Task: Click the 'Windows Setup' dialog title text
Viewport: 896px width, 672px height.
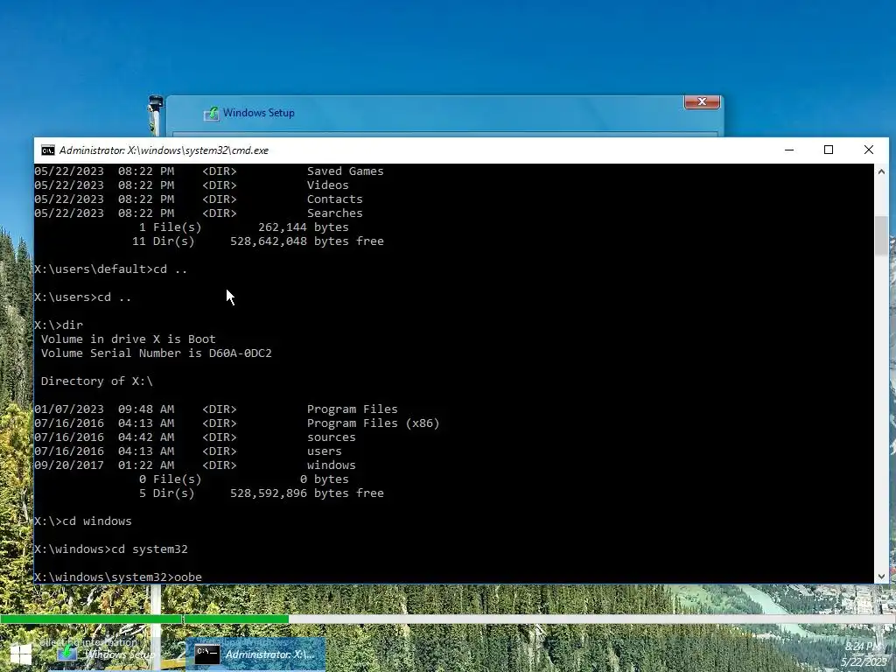Action: pyautogui.click(x=259, y=113)
